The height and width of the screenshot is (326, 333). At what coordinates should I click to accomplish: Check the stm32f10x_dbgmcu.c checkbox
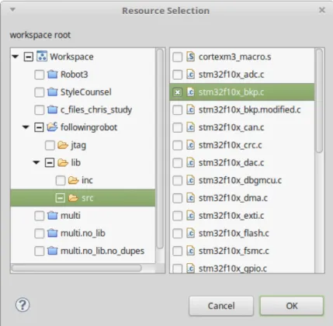(x=178, y=181)
